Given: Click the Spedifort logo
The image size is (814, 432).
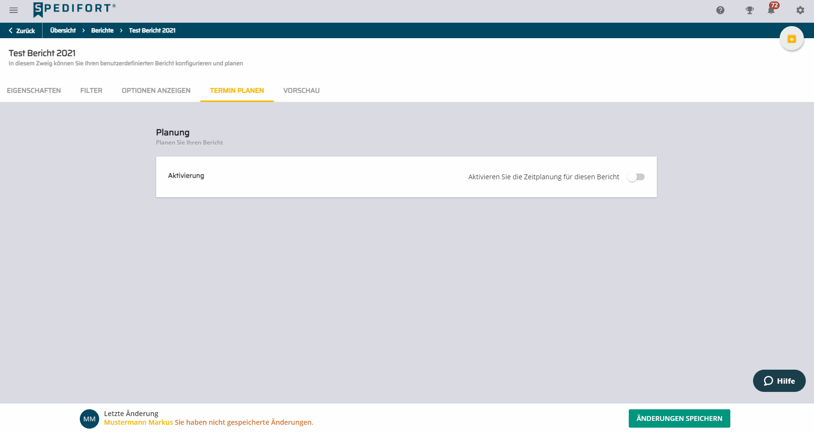Looking at the screenshot, I should pyautogui.click(x=74, y=10).
